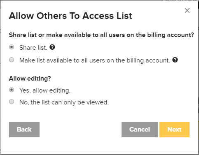
Task: Click the 'Share list or make available' question heading
Action: [101, 35]
